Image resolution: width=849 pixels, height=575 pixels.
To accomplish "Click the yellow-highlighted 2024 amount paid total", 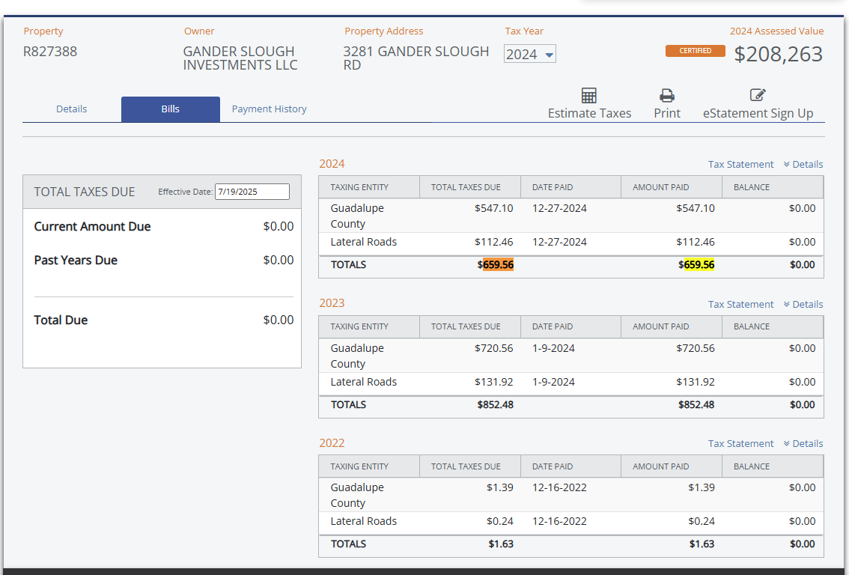I will click(699, 264).
